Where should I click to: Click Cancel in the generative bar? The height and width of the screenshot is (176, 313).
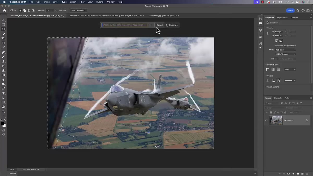160,25
